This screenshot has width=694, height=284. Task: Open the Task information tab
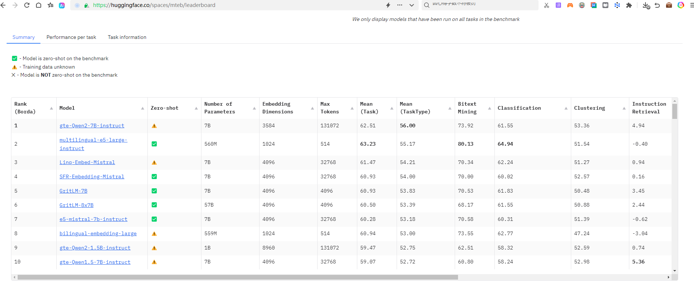pos(127,37)
